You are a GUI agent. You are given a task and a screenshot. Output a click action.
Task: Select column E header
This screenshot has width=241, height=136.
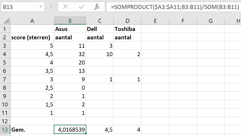pyautogui.click(x=155, y=21)
